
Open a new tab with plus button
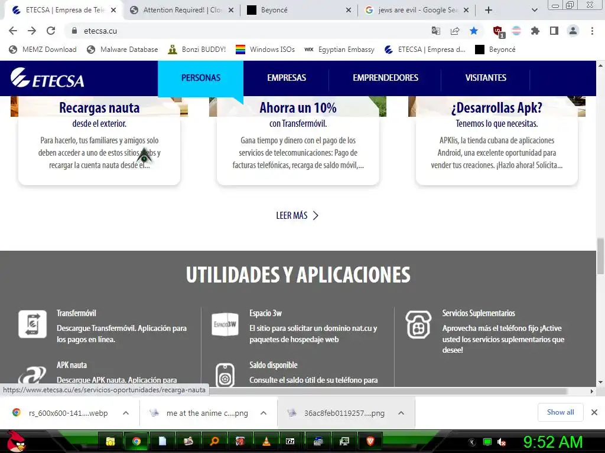[x=489, y=10]
